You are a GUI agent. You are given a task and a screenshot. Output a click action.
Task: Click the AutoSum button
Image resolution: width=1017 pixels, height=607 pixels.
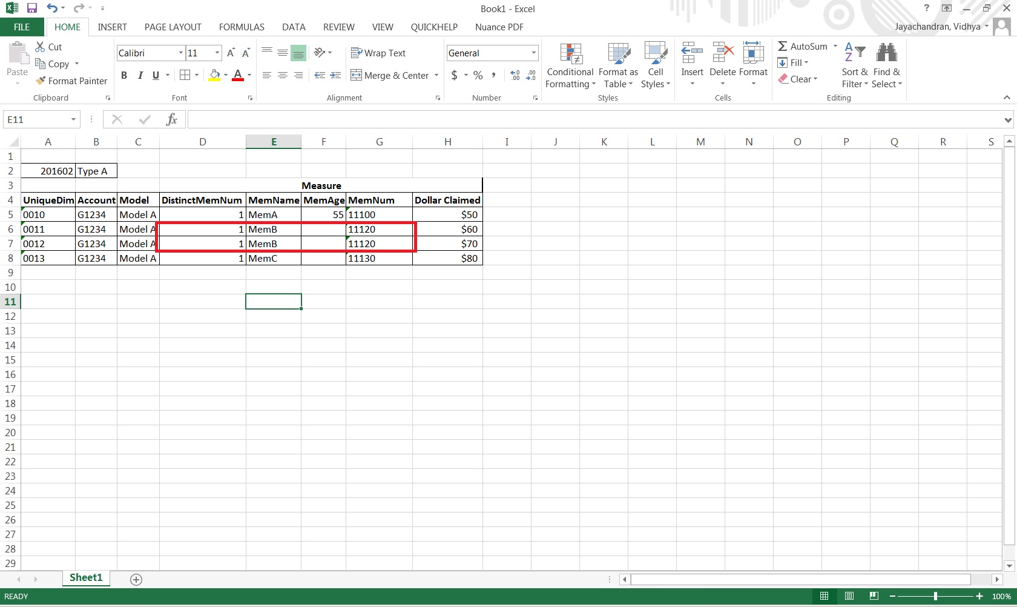click(x=803, y=46)
